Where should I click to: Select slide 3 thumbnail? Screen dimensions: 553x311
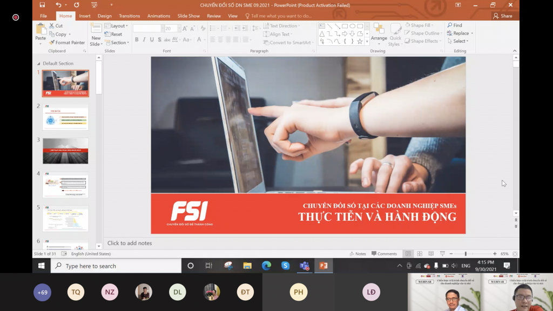click(65, 151)
